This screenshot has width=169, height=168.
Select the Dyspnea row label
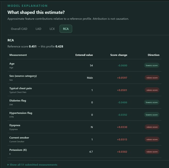(15, 125)
